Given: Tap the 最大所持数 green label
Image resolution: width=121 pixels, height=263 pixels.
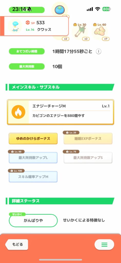Looking at the screenshot, I should [27, 67].
